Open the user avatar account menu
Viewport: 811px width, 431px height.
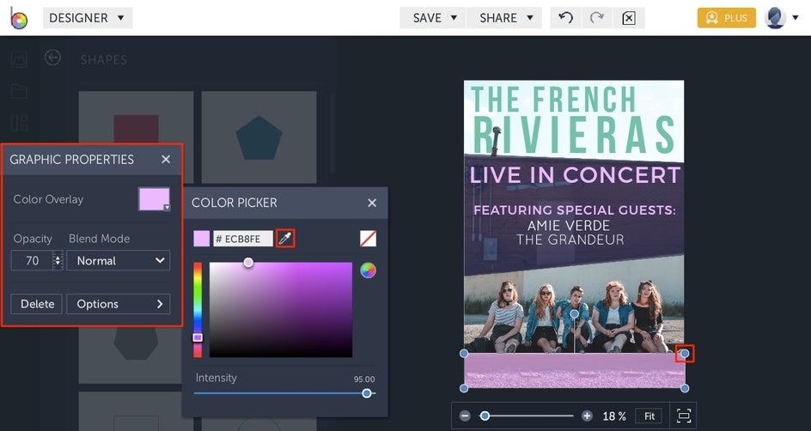point(781,17)
